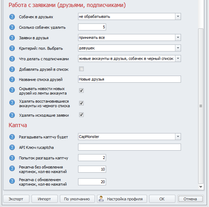The height and width of the screenshot is (207, 209).
Task: Enable Добавлять друзей в список checkbox
Action: point(81,69)
